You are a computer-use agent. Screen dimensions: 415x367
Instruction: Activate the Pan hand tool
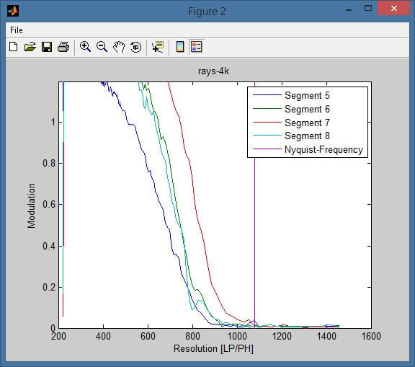pos(119,47)
